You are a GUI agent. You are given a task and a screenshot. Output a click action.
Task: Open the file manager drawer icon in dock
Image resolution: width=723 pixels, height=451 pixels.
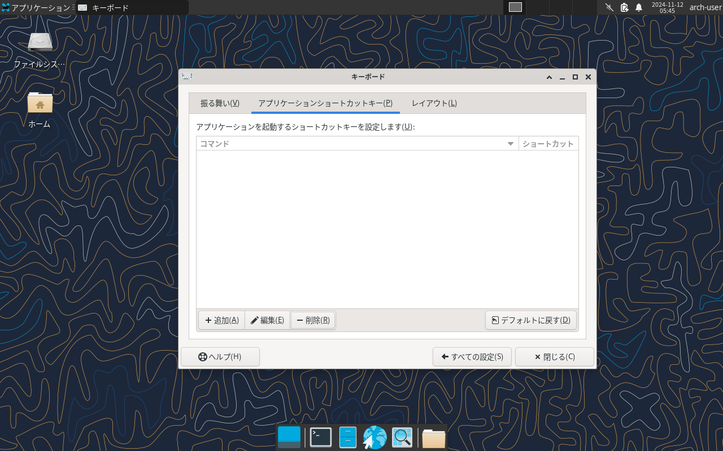click(x=347, y=437)
